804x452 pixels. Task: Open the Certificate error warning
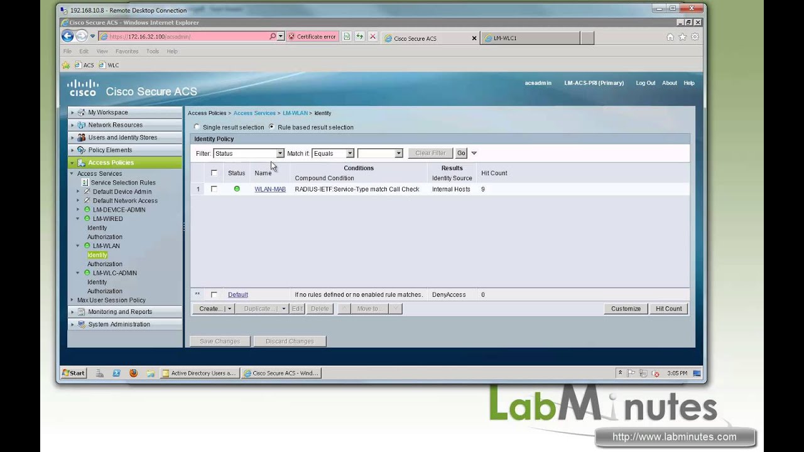[x=312, y=36]
